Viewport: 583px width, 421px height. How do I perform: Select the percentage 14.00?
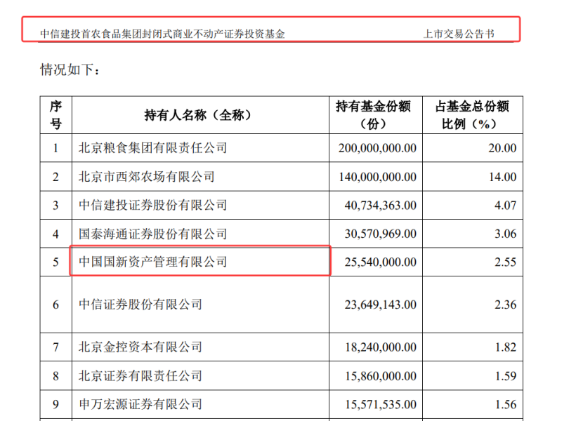(502, 177)
